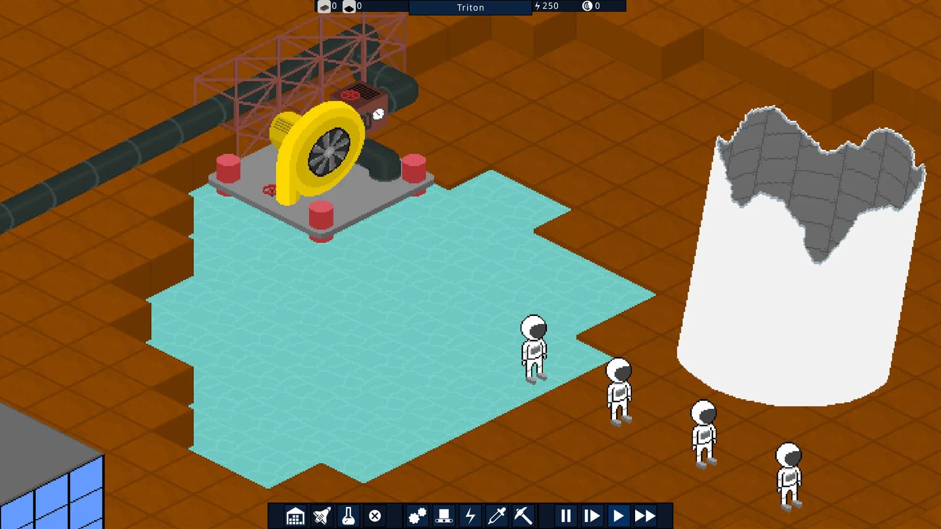Click the coin currency counter icon
Screen dimensions: 941x529
click(587, 6)
